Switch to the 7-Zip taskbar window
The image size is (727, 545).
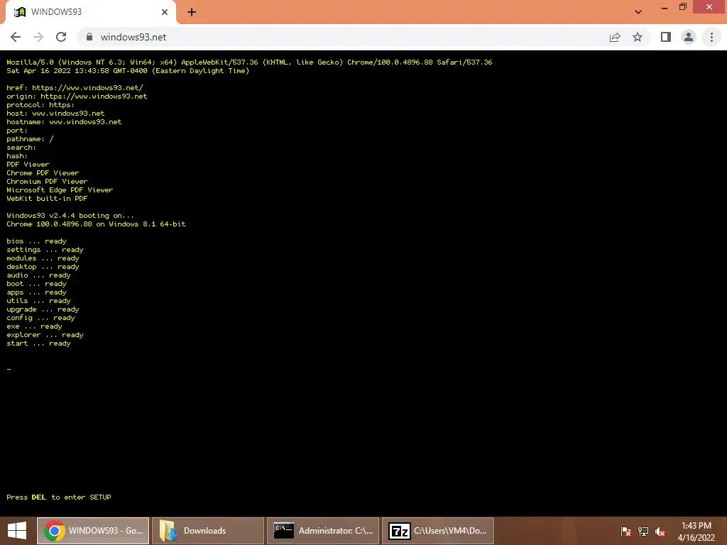[438, 531]
